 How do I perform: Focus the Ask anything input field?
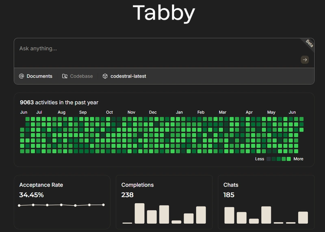158,53
